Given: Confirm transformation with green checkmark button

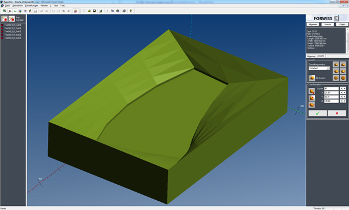Looking at the screenshot, I should [x=318, y=113].
